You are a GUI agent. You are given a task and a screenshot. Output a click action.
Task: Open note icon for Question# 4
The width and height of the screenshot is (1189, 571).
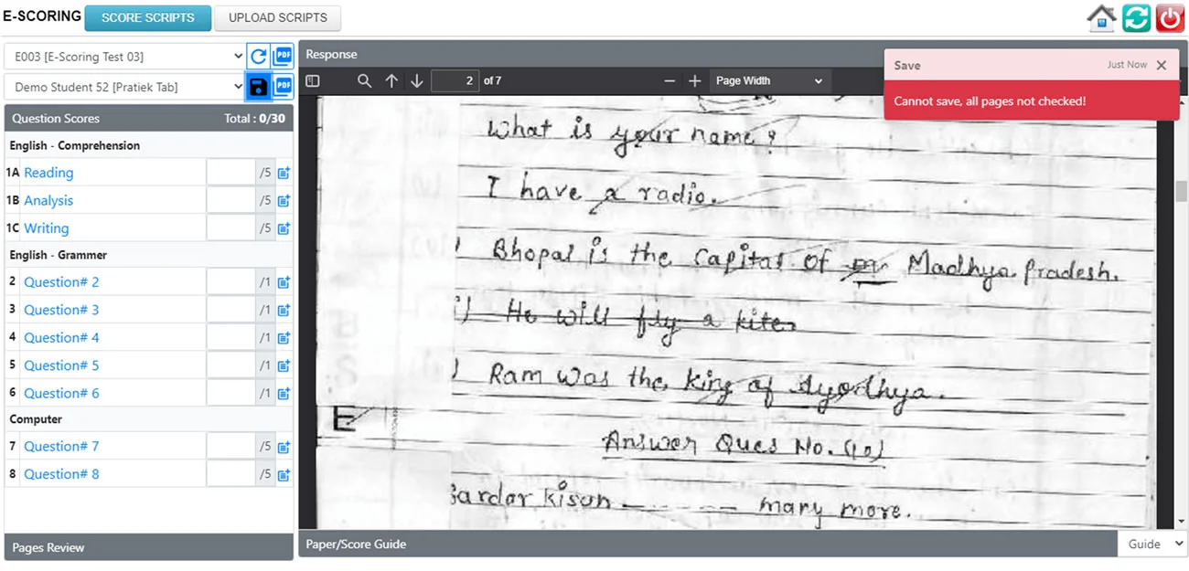(x=284, y=338)
